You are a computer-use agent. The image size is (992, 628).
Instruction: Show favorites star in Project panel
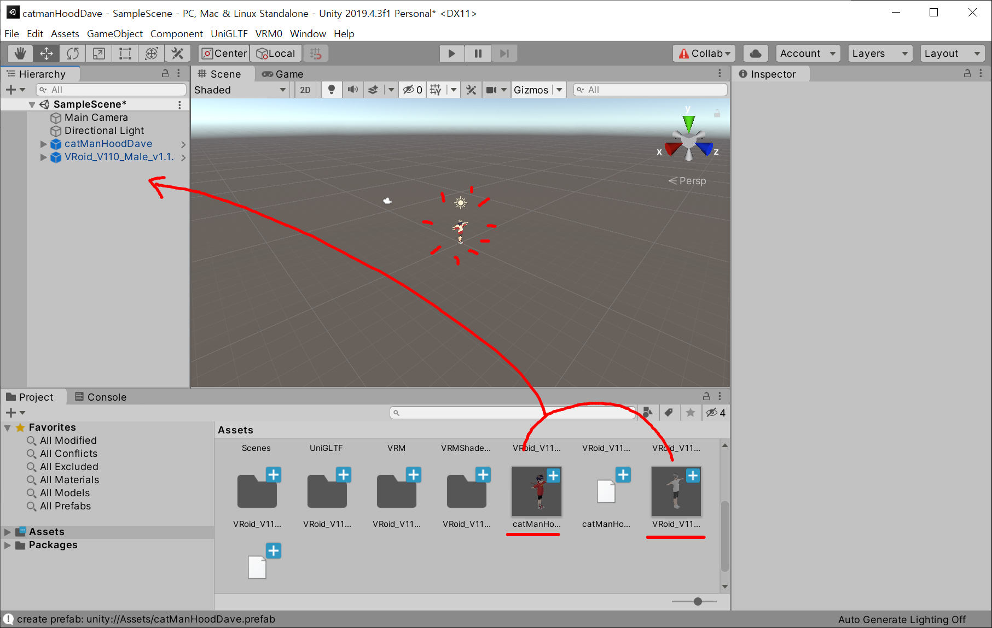point(691,413)
